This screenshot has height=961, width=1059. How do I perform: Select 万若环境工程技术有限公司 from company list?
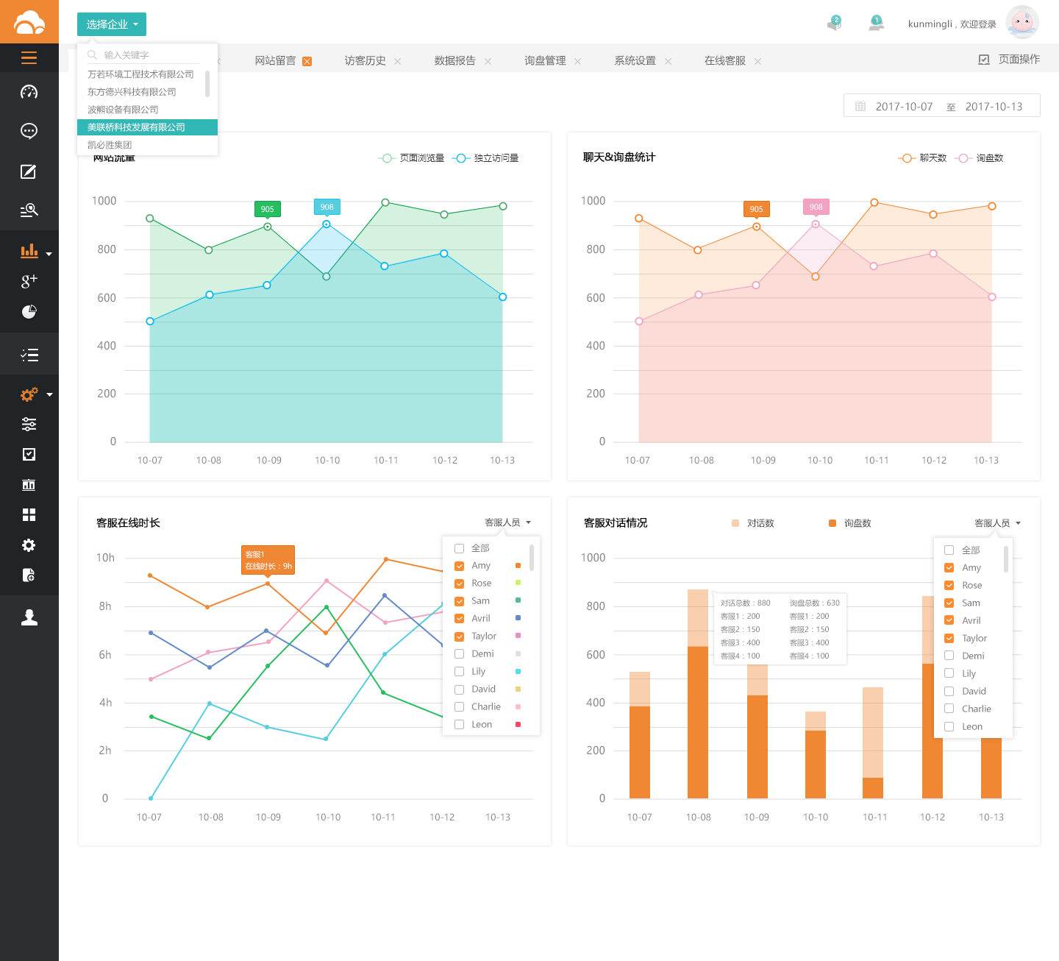tap(140, 74)
